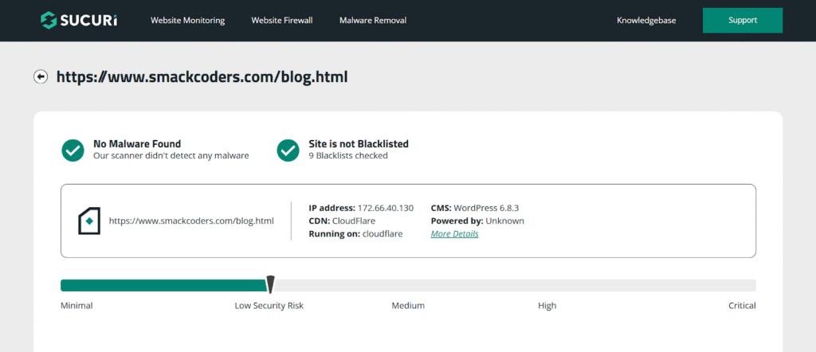Click the 9 Blacklists checked text
The image size is (816, 352).
(x=348, y=156)
